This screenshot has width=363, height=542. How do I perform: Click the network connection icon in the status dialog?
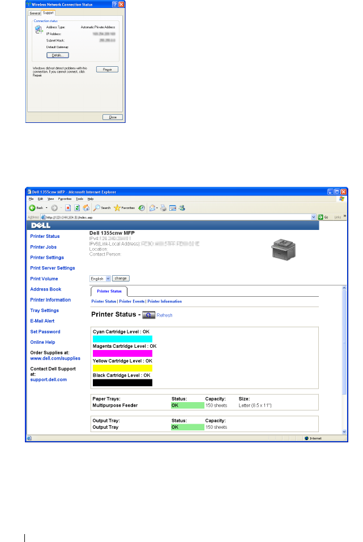pyautogui.click(x=39, y=29)
